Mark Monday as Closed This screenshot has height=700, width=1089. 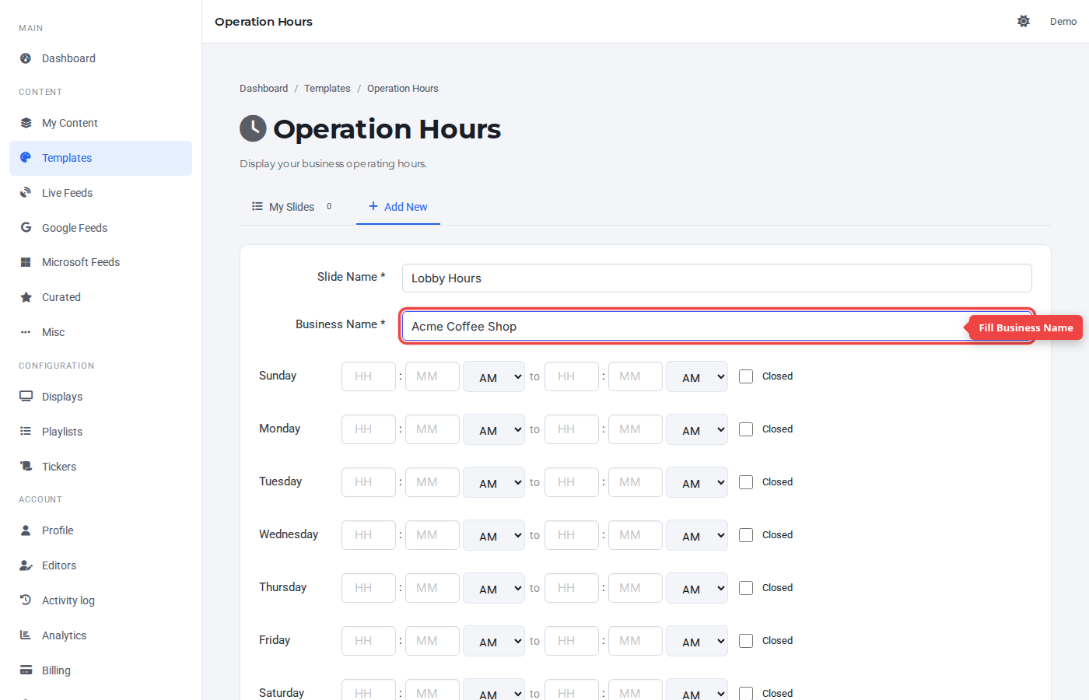point(746,429)
